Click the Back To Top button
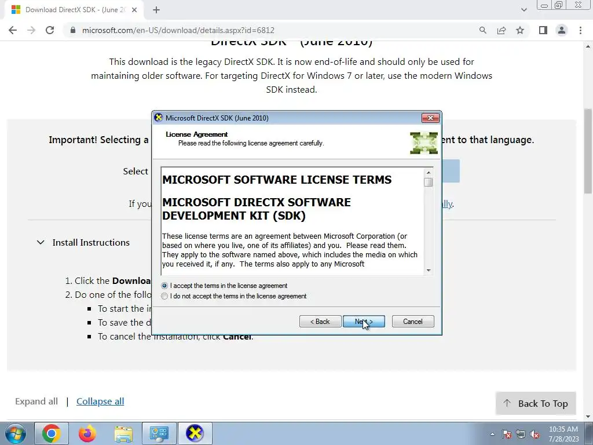This screenshot has height=445, width=593. 536,403
